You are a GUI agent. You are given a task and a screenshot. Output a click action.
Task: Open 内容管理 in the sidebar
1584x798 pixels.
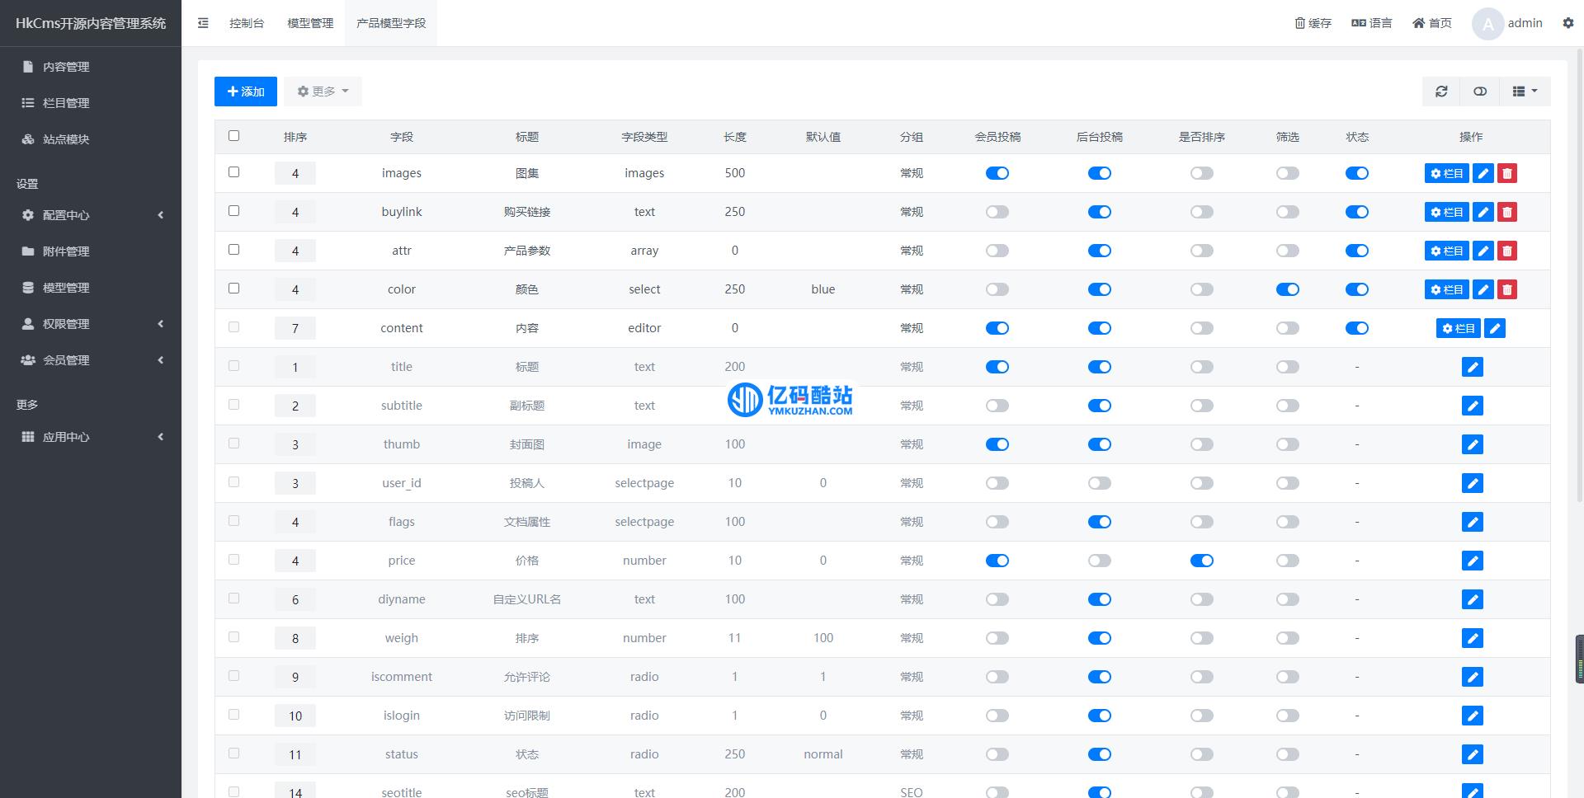click(91, 67)
